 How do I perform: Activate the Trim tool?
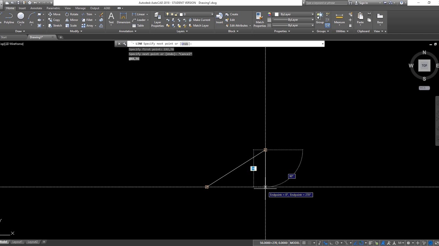pyautogui.click(x=87, y=14)
